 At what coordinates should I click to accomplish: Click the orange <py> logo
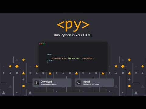click(x=73, y=26)
